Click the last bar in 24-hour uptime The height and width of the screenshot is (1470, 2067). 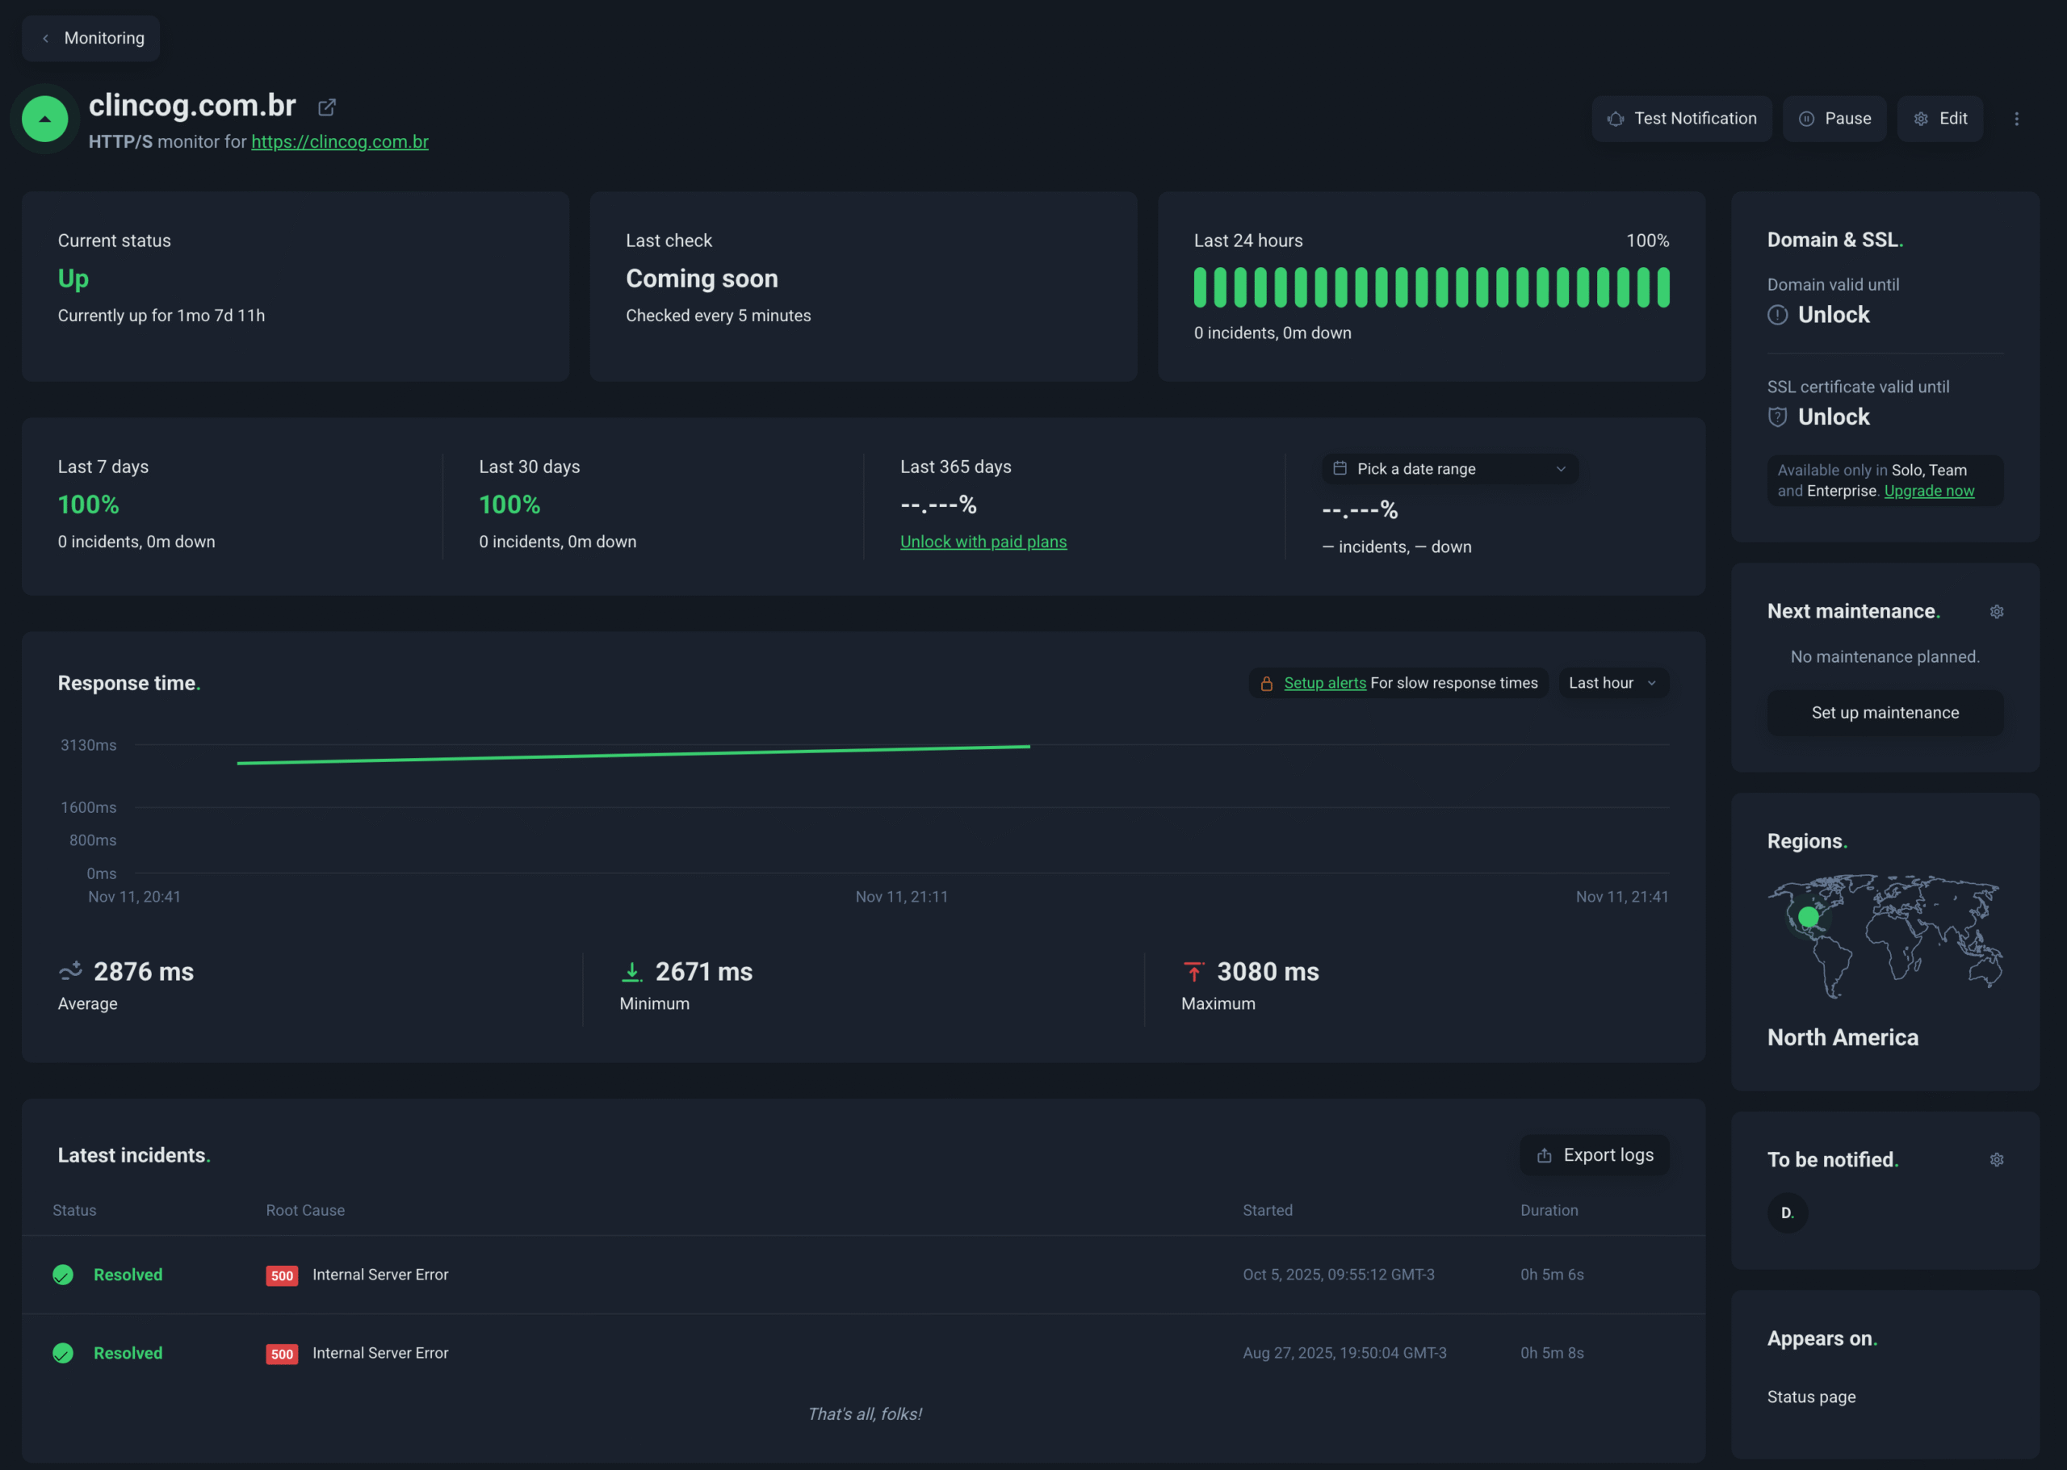tap(1663, 288)
